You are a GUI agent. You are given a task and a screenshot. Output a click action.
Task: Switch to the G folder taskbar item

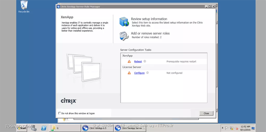pos(65,128)
